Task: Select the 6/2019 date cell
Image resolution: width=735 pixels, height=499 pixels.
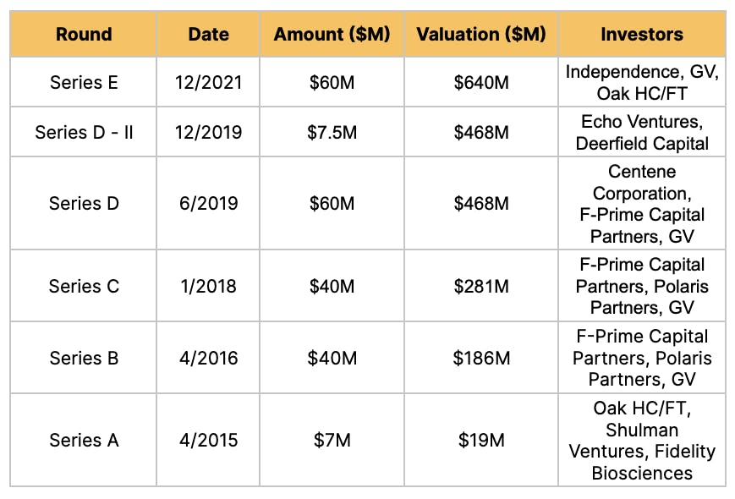Action: tap(209, 203)
